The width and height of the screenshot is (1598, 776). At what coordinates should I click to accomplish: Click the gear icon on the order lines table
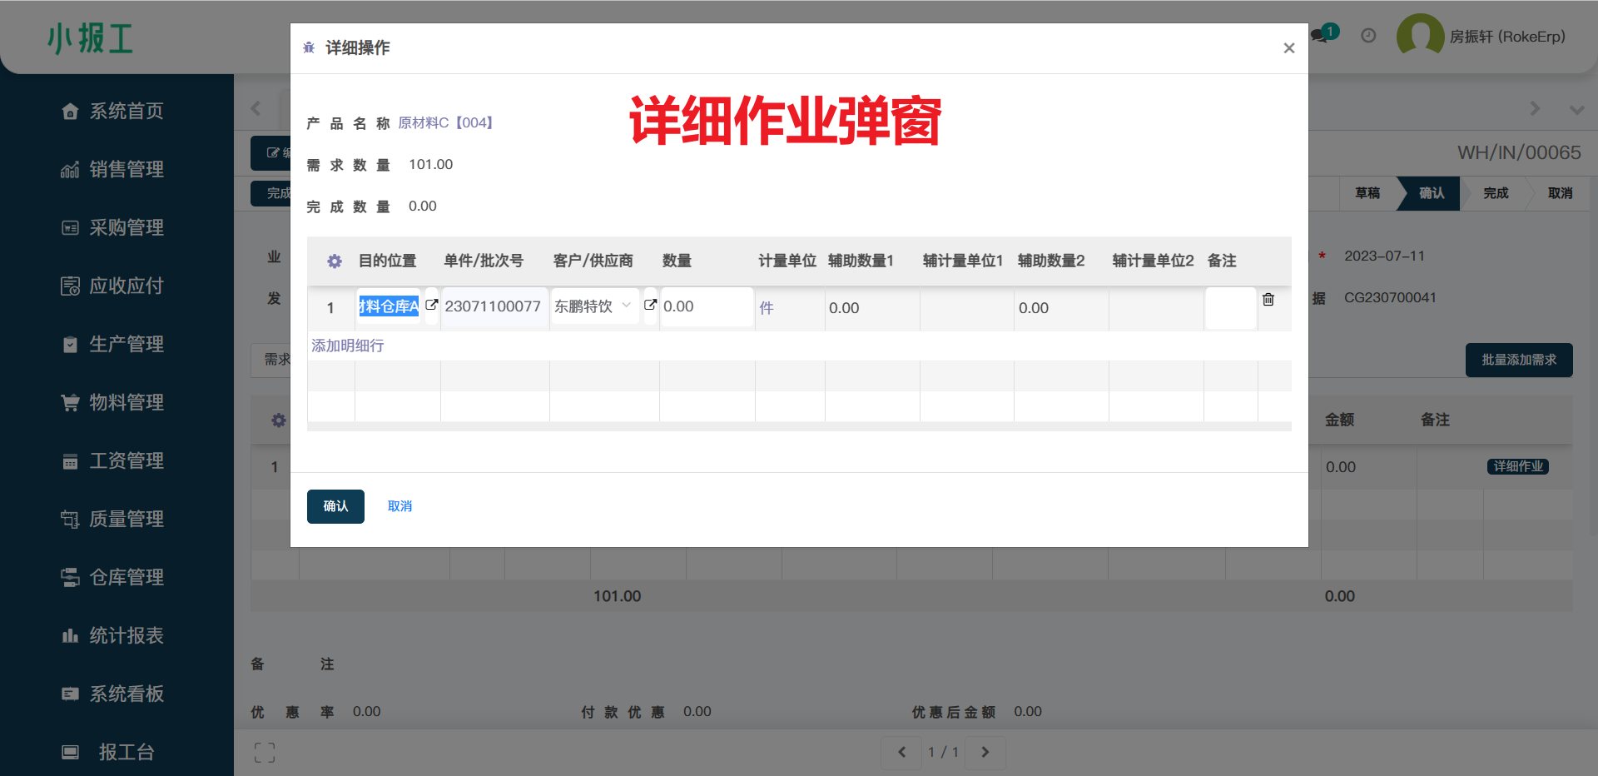click(x=279, y=420)
